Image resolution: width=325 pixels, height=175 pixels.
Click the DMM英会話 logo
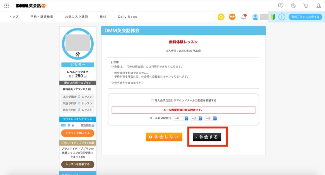pos(31,6)
